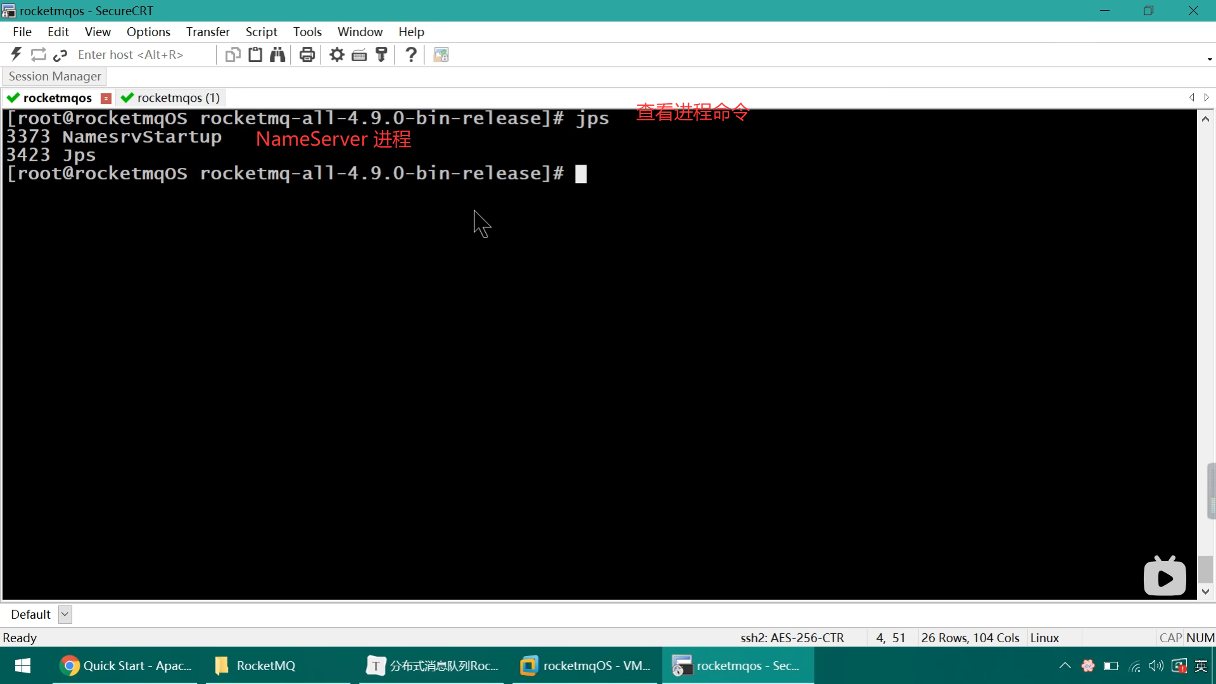This screenshot has height=684, width=1216.
Task: Open the Session Manager panel
Action: [x=54, y=76]
